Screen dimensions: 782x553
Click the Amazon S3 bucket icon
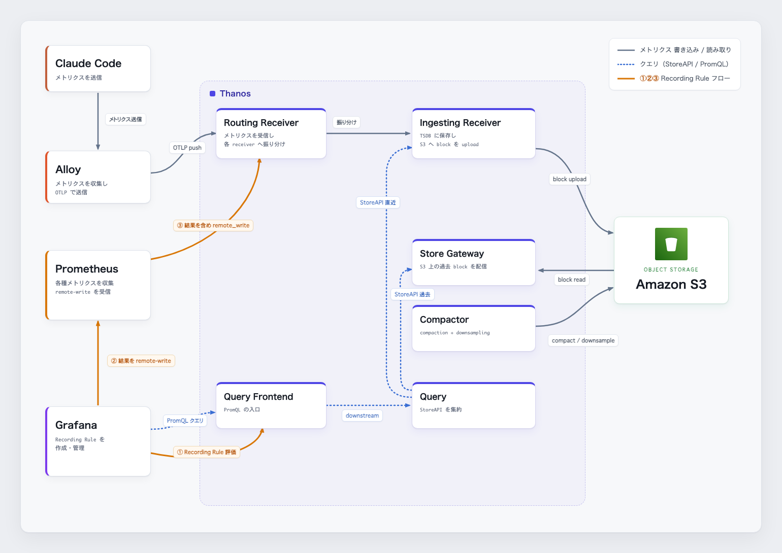[671, 244]
